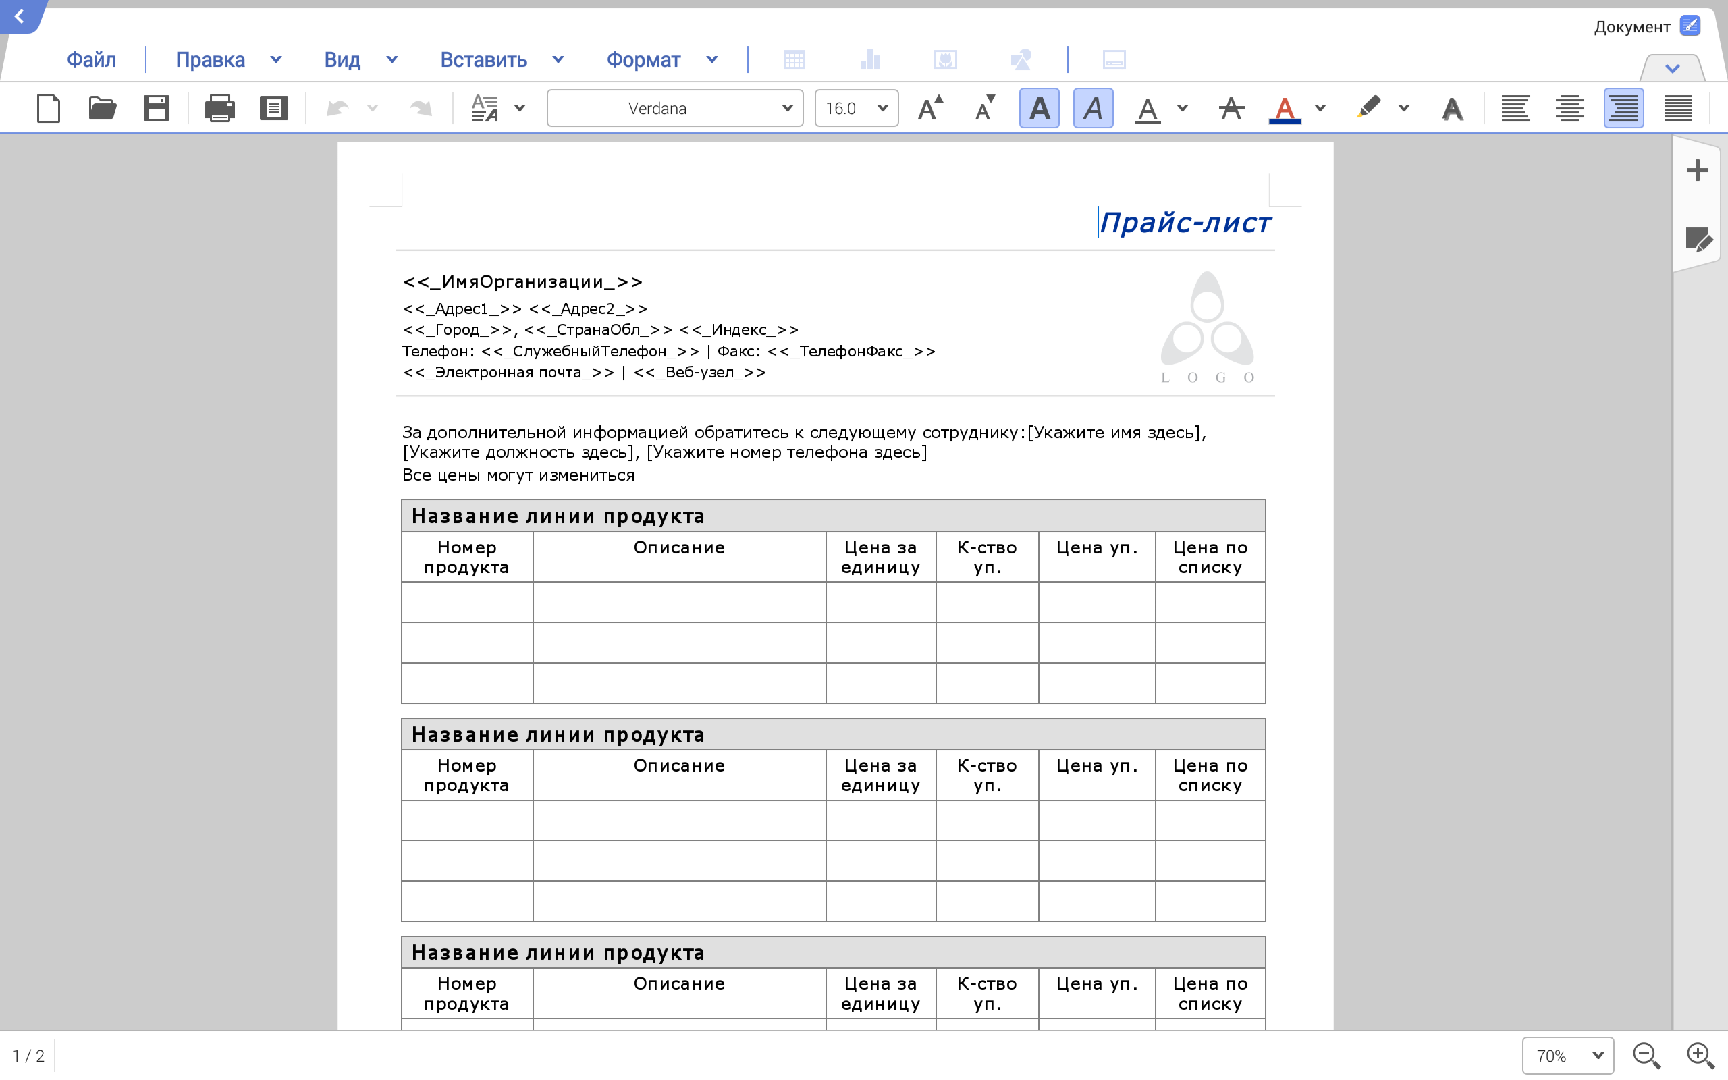Click Все цены могут измениться text
Screen dimensions: 1728x1080
click(518, 475)
